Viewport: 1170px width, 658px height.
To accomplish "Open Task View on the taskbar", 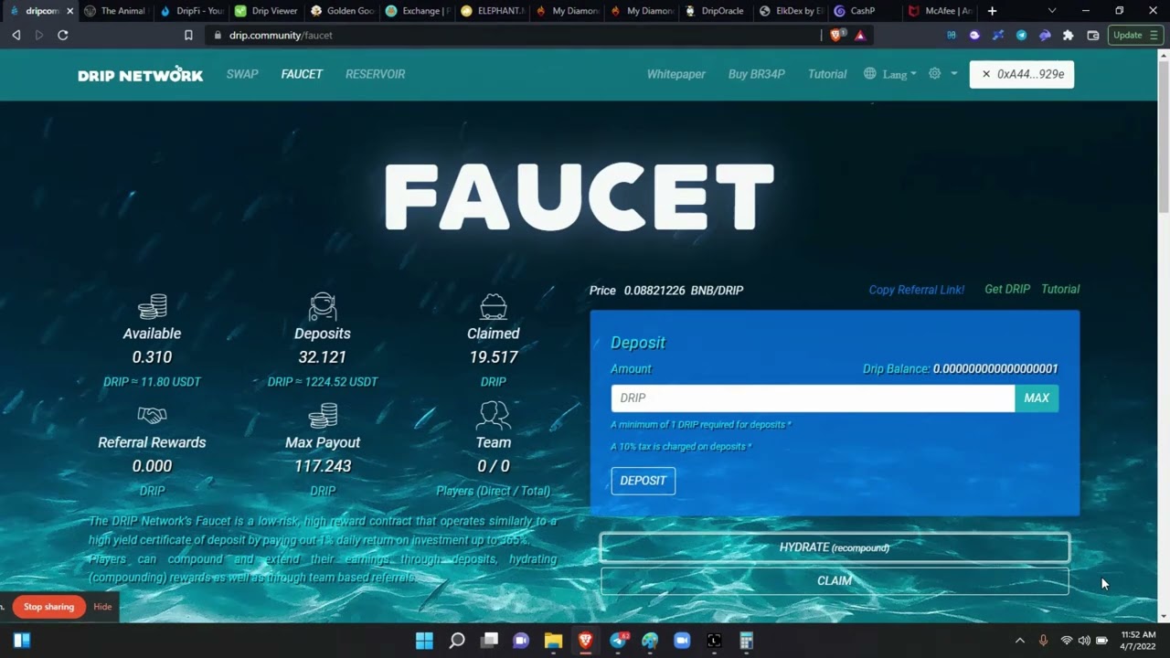I will tap(489, 641).
